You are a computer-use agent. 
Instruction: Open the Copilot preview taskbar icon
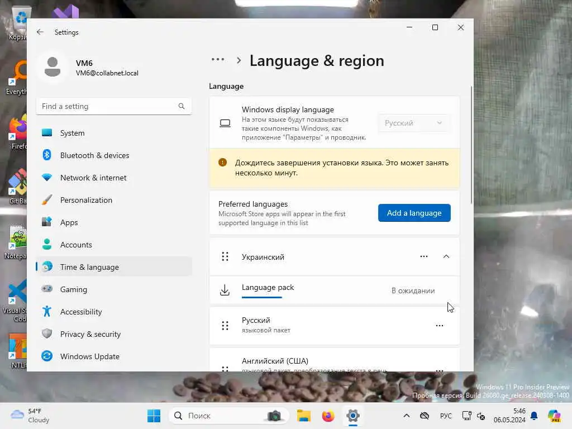tap(554, 416)
